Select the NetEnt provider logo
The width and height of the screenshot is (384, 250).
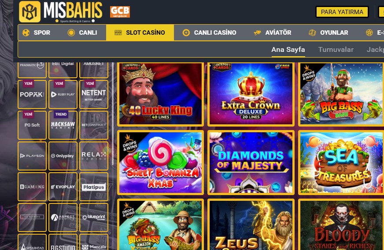(94, 94)
